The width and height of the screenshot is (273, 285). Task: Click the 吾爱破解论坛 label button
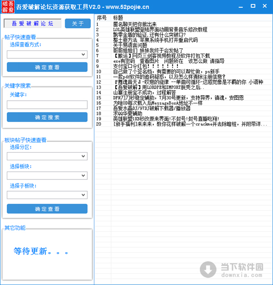[32, 24]
